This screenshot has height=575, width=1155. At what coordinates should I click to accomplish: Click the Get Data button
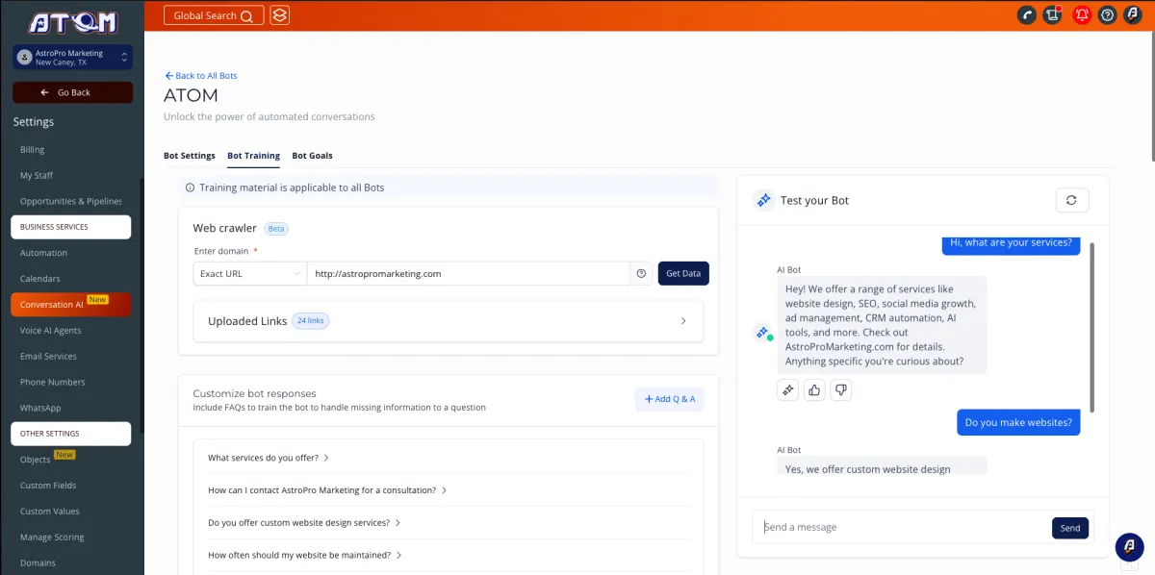(x=683, y=273)
